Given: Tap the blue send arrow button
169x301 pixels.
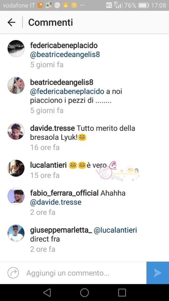Looking at the screenshot, I should [x=158, y=273].
